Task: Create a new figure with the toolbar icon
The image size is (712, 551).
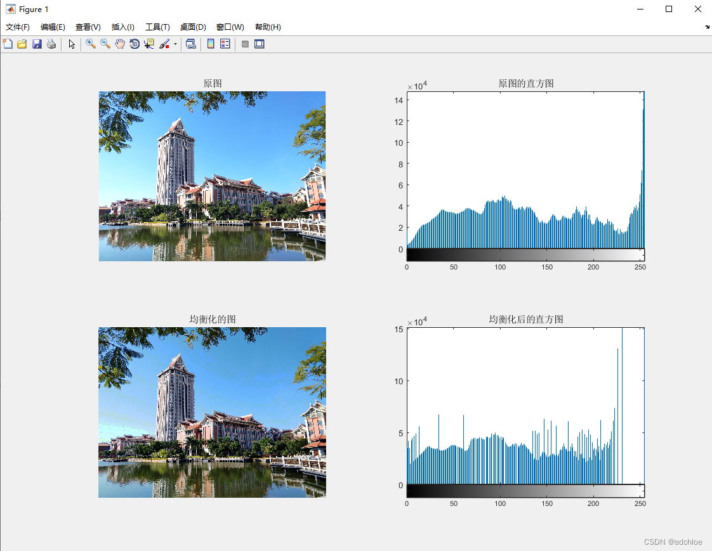Action: 8,44
